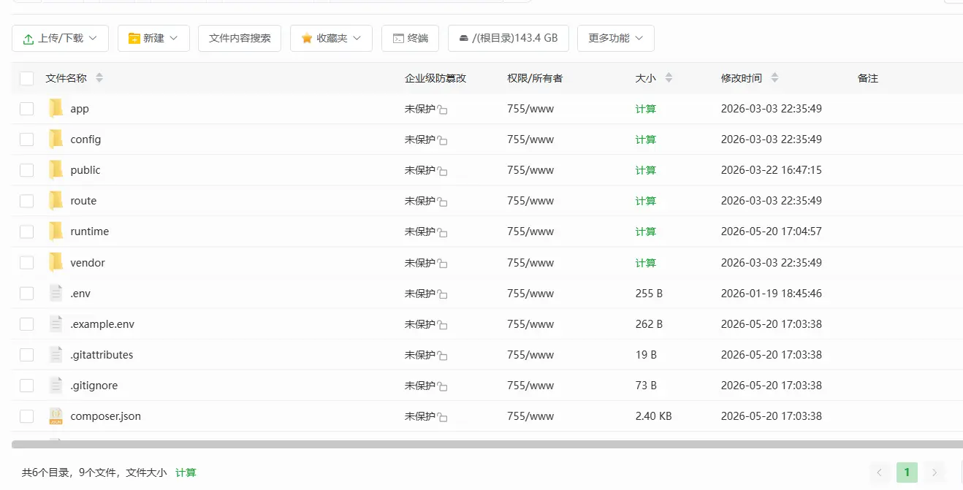Viewport: 963px width, 490px height.
Task: Click the 备注 column header
Action: (x=868, y=78)
